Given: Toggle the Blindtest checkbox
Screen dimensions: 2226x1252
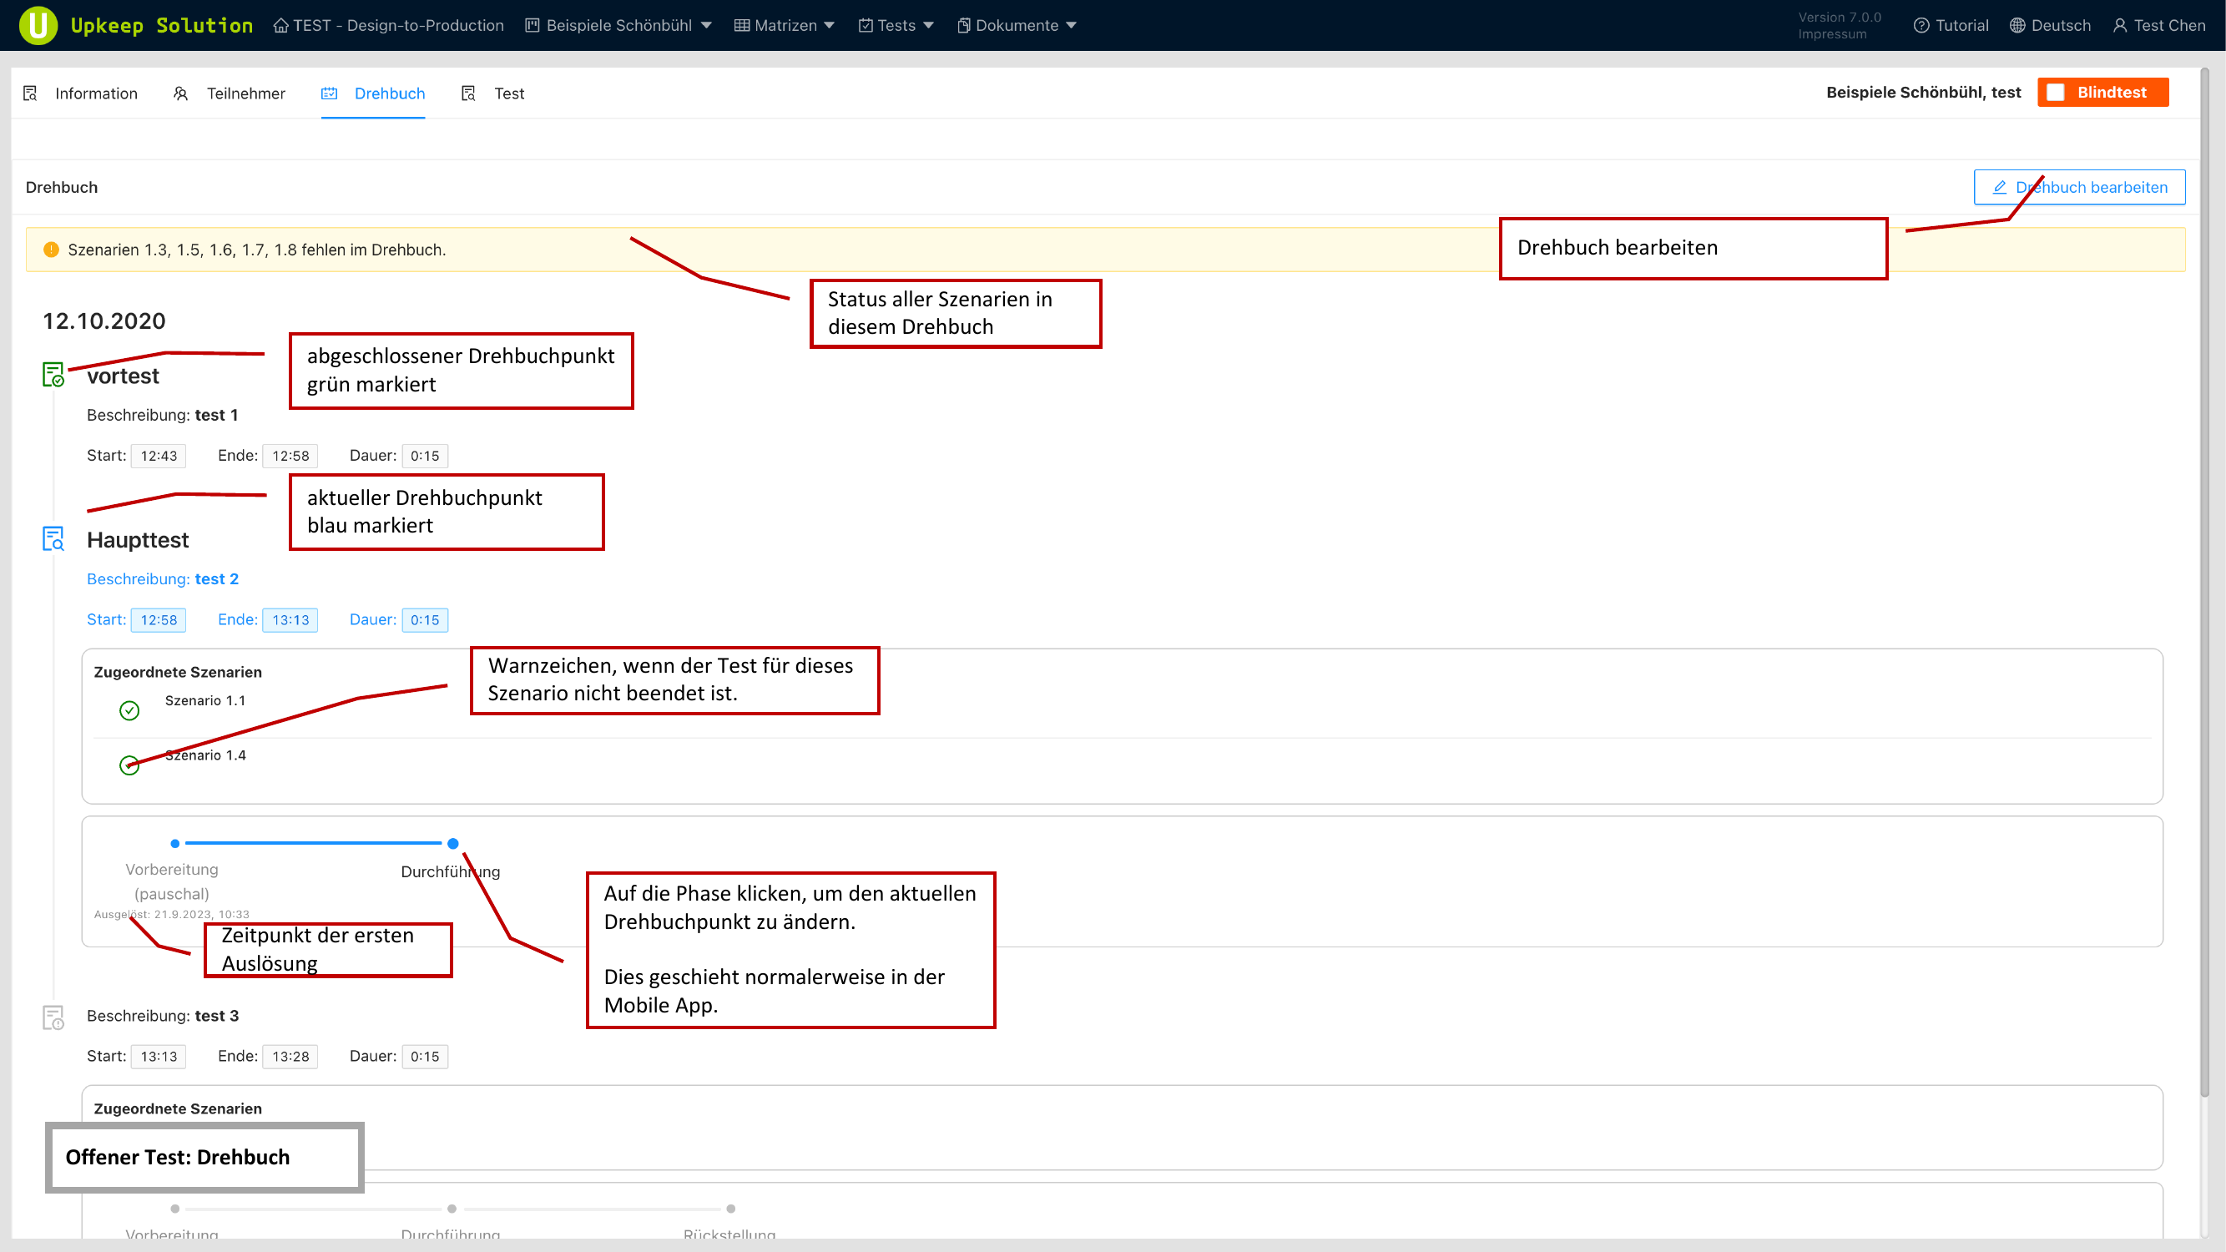Looking at the screenshot, I should click(x=2056, y=93).
